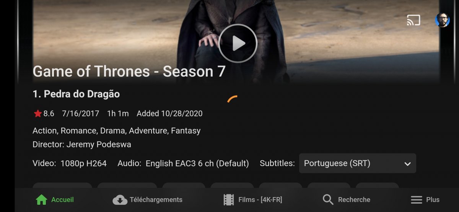Image resolution: width=459 pixels, height=212 pixels.
Task: Click the orange loading spinner
Action: (232, 99)
